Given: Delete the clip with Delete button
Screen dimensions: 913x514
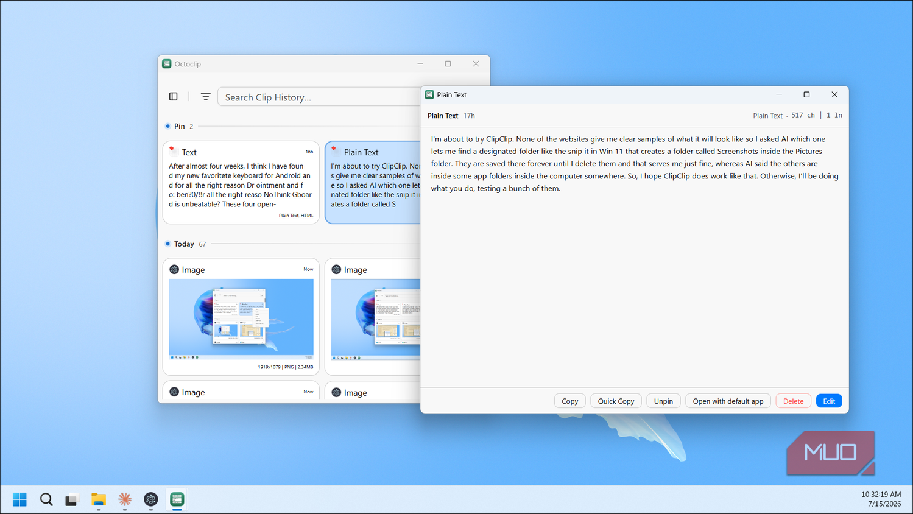Looking at the screenshot, I should pyautogui.click(x=793, y=401).
